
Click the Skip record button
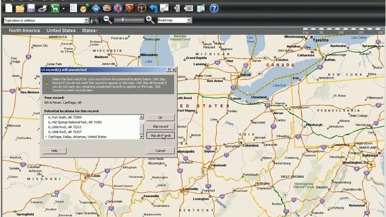pyautogui.click(x=160, y=127)
